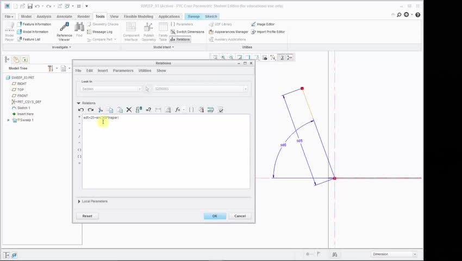Select the FRONT datum plane in tree
Viewport: 462px width, 261px height.
point(20,96)
